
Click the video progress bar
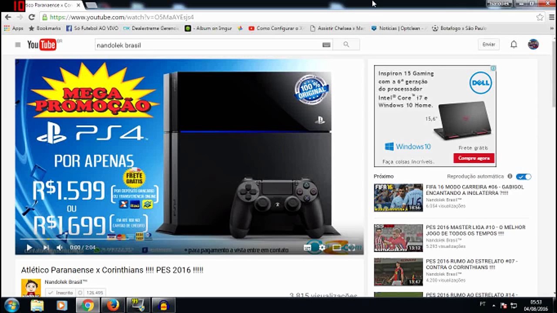point(189,239)
